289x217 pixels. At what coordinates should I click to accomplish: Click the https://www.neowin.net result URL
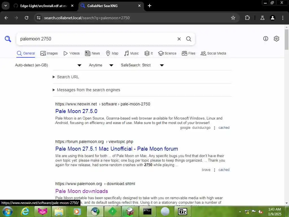point(103,104)
